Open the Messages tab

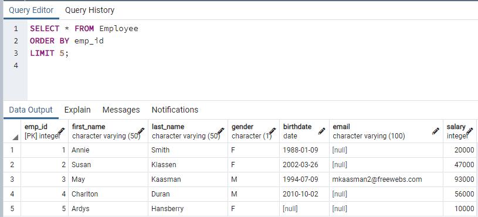(x=121, y=110)
